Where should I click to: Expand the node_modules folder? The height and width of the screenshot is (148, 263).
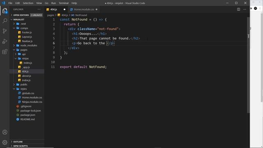tap(27, 46)
